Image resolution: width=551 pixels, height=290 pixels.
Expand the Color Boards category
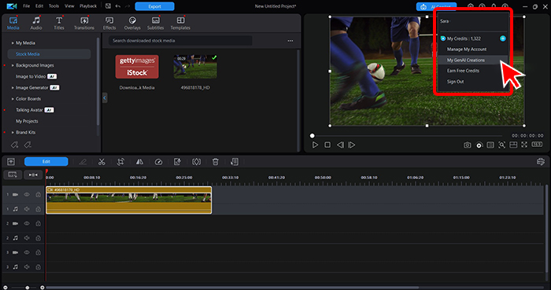[13, 99]
